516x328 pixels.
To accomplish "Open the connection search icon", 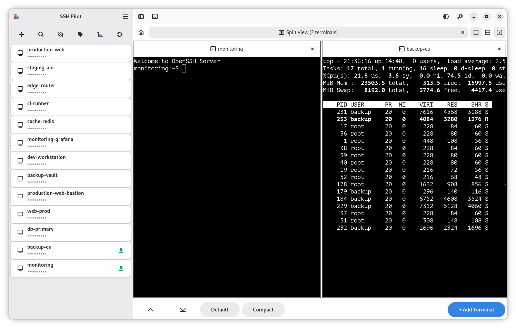I will [41, 34].
